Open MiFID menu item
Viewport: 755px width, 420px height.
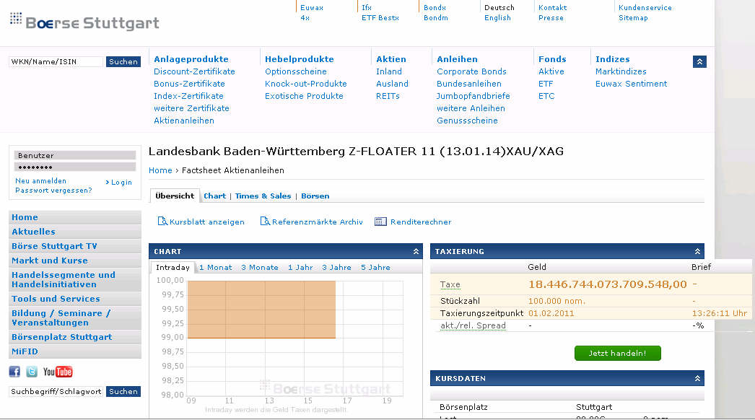pyautogui.click(x=75, y=351)
